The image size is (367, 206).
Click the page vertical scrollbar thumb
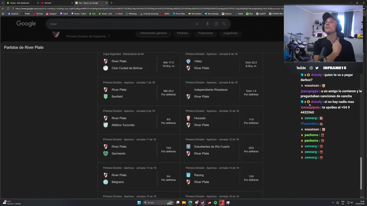pyautogui.click(x=361, y=173)
